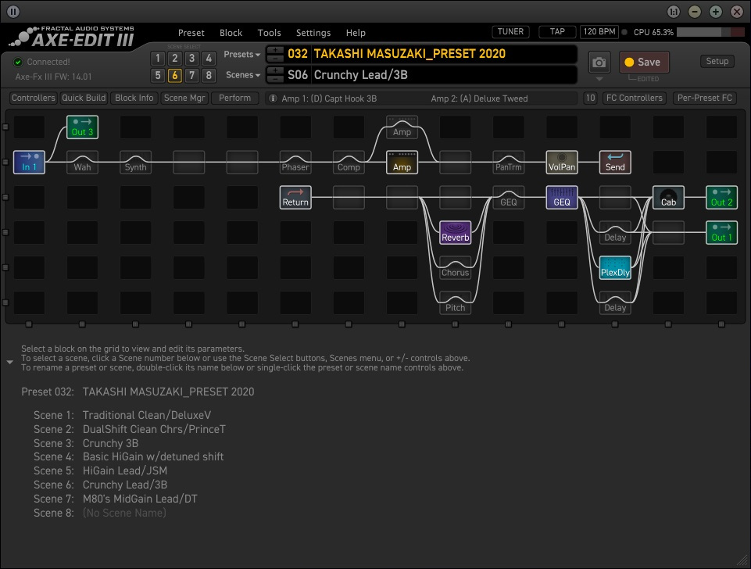Screen dimensions: 751x569
Task: Select the In 1 input block
Action: click(x=29, y=163)
